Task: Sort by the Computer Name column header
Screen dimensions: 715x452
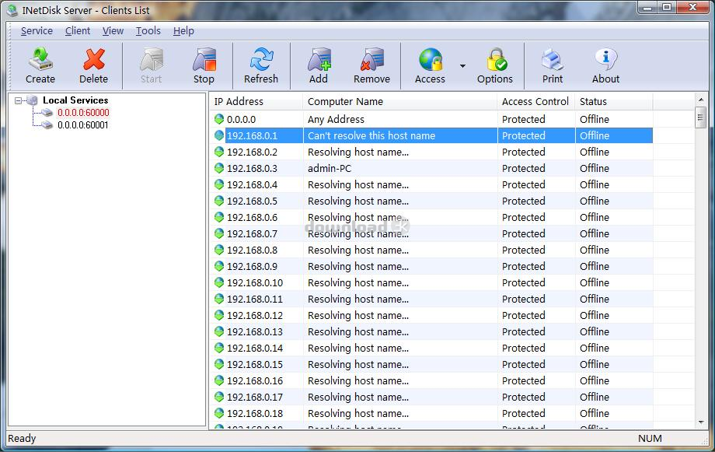Action: (x=400, y=101)
